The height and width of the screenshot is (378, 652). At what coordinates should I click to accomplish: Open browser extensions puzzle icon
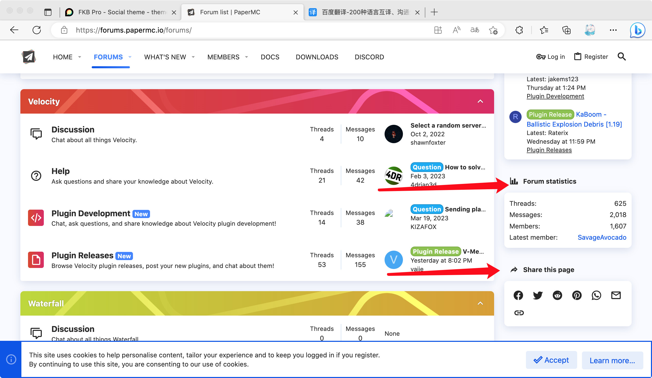point(519,30)
